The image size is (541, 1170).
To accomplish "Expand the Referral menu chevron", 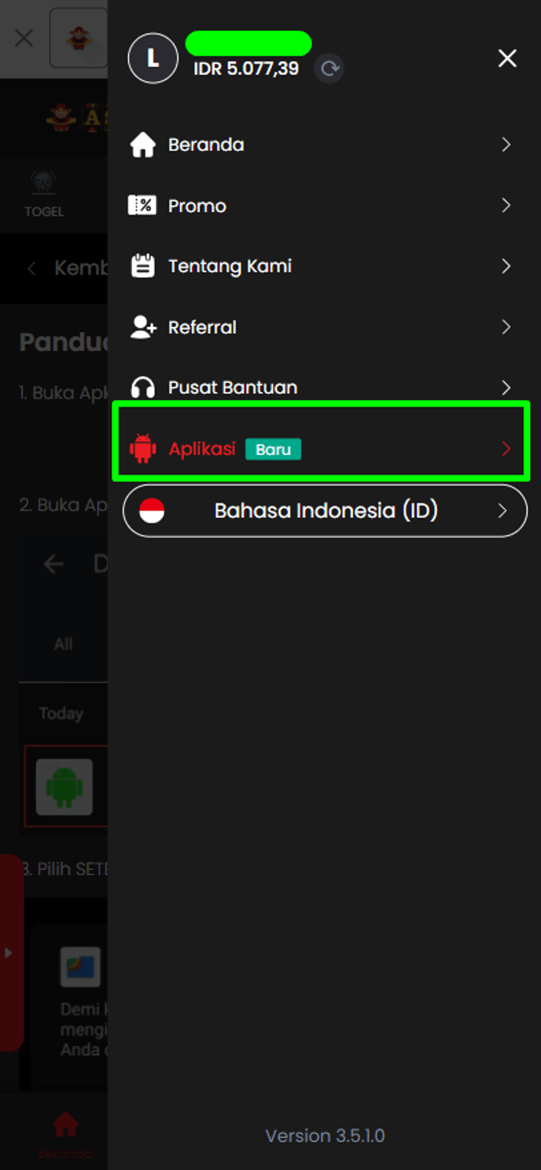I will pyautogui.click(x=507, y=327).
